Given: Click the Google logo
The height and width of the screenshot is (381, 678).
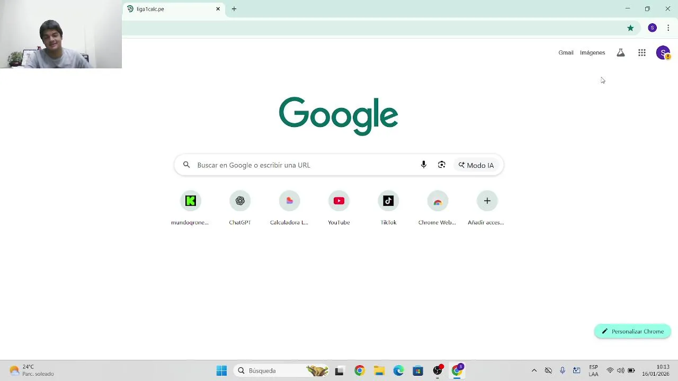Looking at the screenshot, I should pyautogui.click(x=338, y=116).
